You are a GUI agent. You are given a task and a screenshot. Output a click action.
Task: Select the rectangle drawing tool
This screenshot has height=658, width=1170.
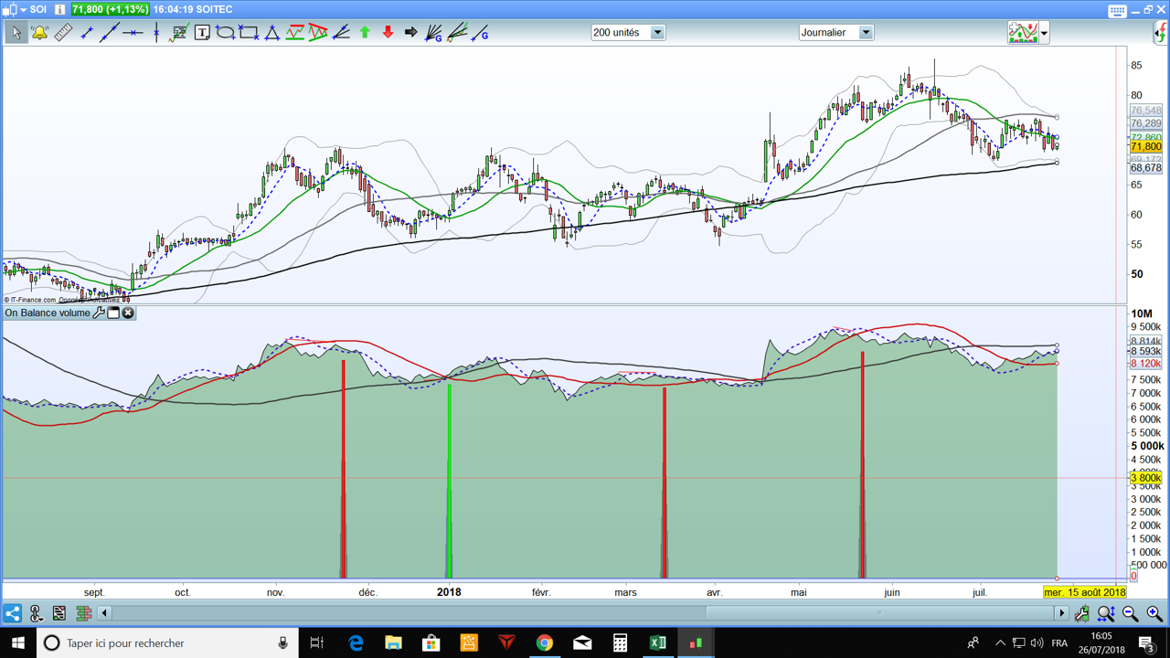click(x=249, y=33)
